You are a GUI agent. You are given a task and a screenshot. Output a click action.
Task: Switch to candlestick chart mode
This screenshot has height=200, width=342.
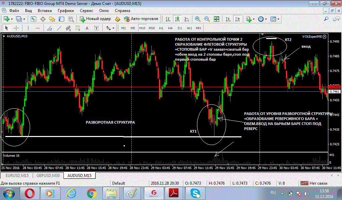(x=177, y=19)
